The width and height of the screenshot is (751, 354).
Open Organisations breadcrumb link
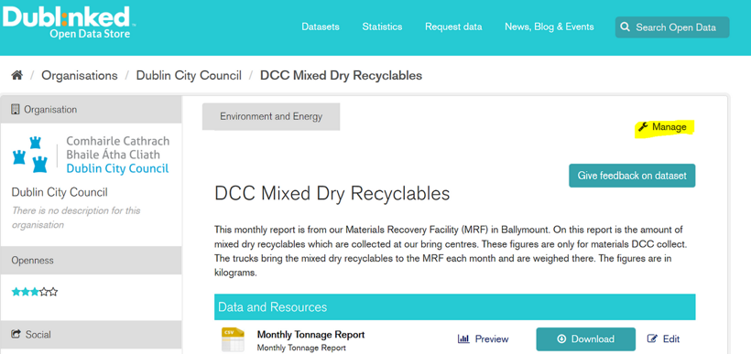pos(80,76)
